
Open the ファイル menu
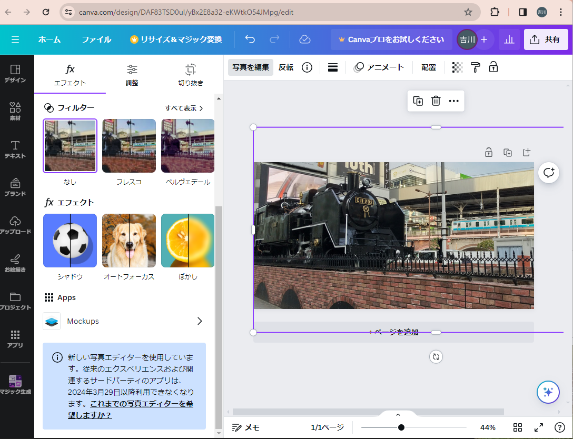coord(96,39)
